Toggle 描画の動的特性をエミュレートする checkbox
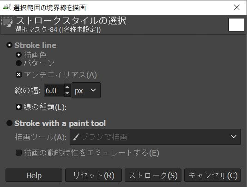 (18, 153)
